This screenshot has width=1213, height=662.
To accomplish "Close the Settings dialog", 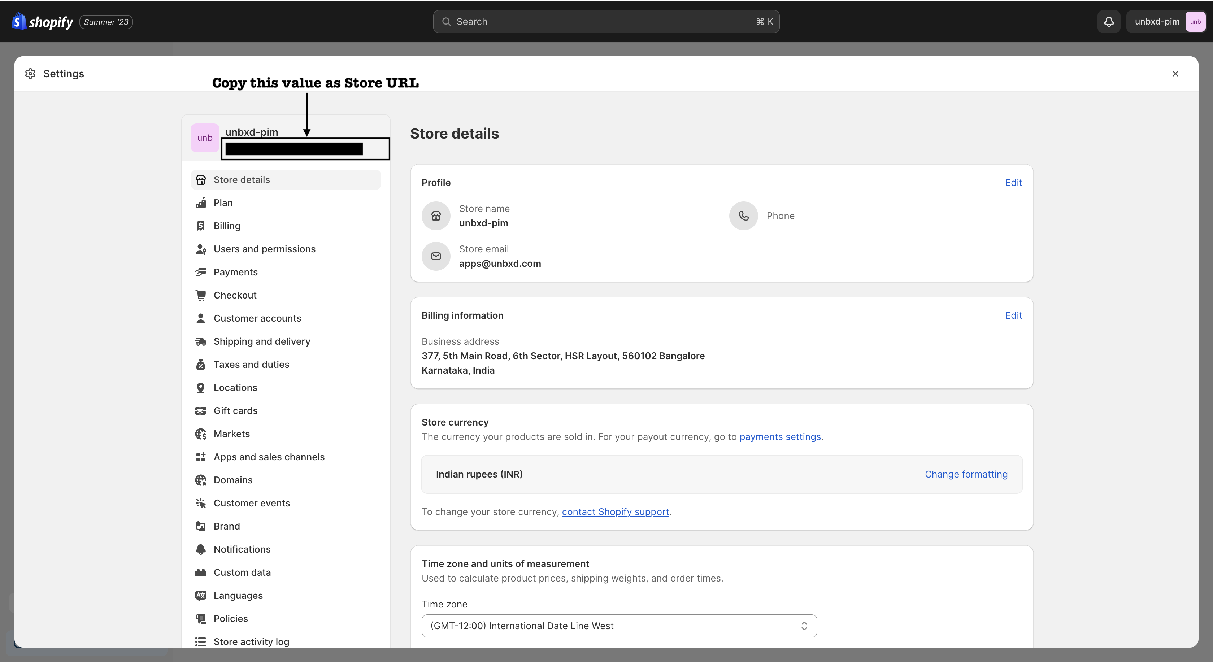I will click(x=1175, y=73).
